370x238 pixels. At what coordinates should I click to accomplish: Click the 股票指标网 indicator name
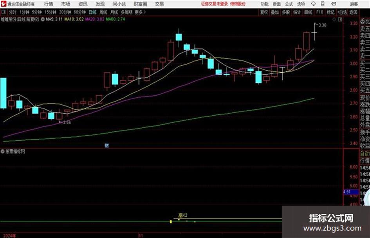15,151
